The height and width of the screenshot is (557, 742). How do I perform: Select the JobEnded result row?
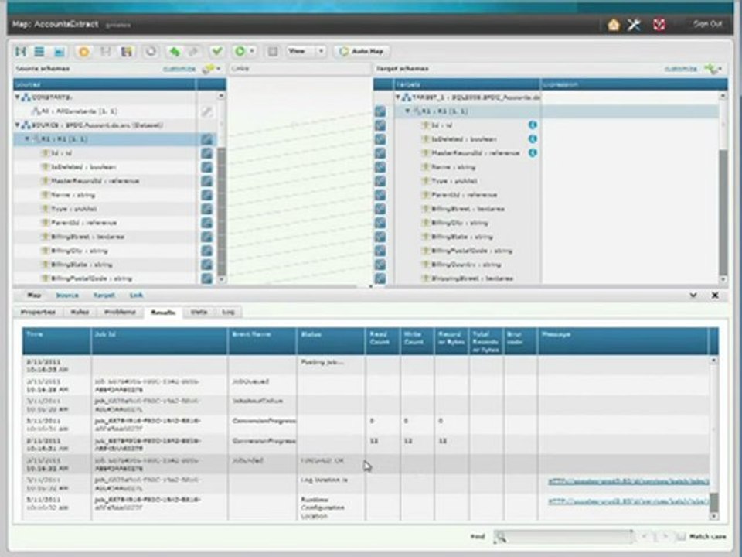pos(366,464)
